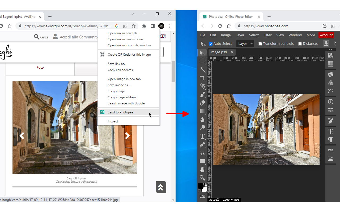Click the red Account button
340x212 pixels.
coord(326,35)
